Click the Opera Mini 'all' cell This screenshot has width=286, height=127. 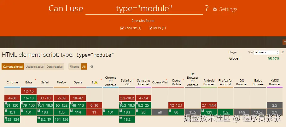160,112
